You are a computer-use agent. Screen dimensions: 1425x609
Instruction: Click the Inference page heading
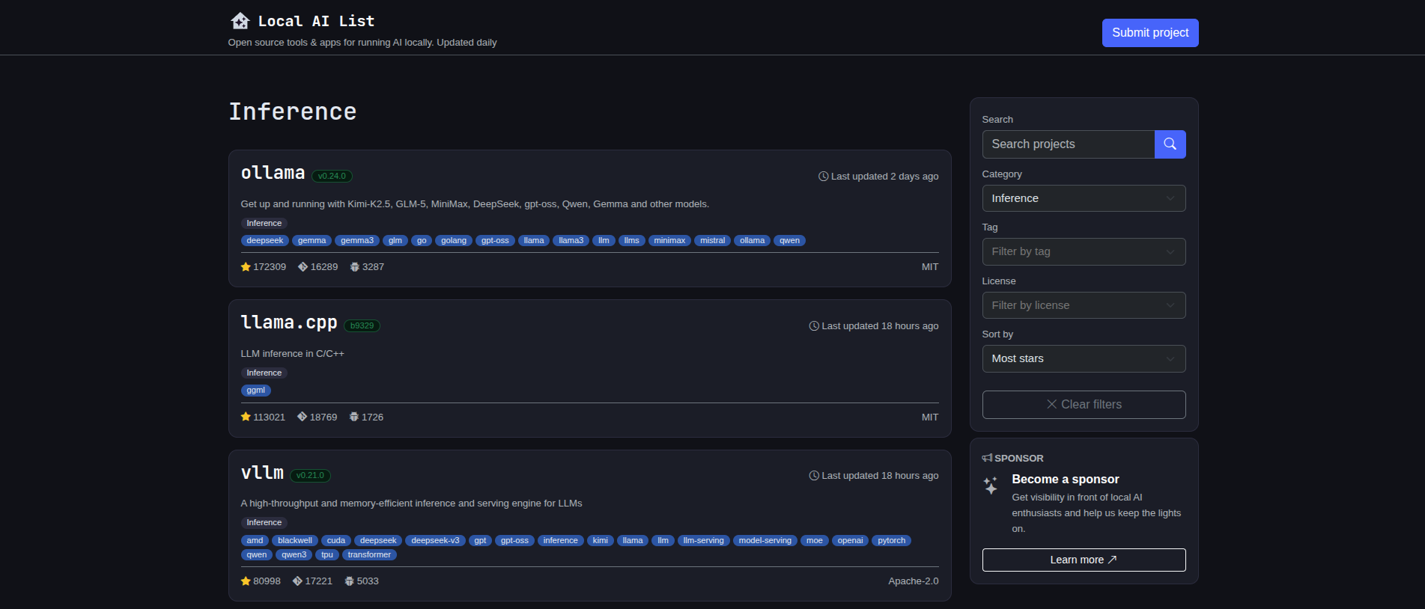click(293, 111)
